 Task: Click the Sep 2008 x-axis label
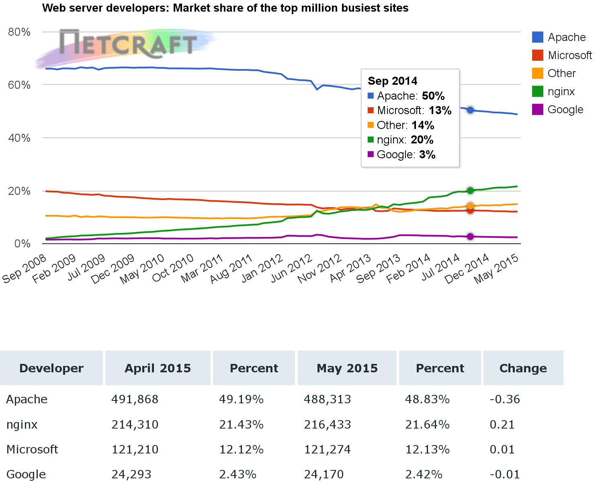(x=25, y=269)
